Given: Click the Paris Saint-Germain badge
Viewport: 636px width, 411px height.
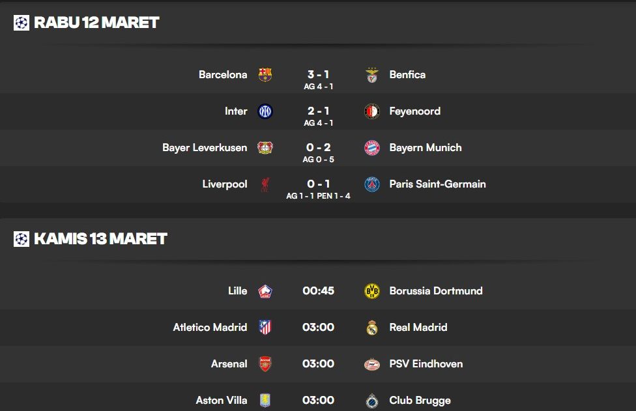Looking at the screenshot, I should pyautogui.click(x=372, y=184).
